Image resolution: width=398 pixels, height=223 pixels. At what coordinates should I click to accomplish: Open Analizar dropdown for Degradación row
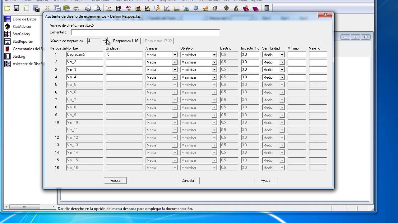tap(174, 55)
